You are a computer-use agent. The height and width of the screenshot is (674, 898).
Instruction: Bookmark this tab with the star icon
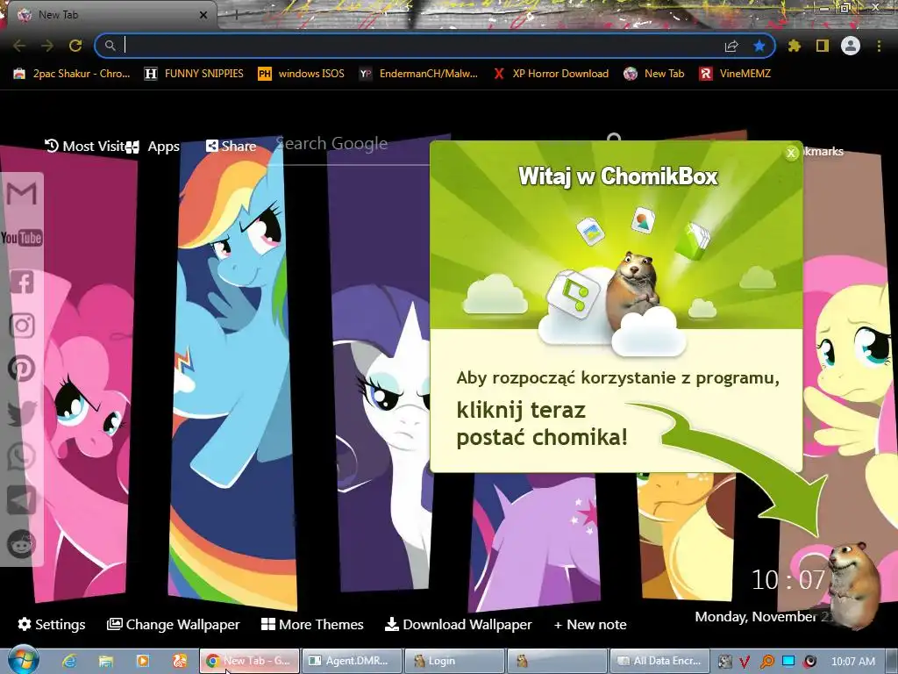pos(759,46)
